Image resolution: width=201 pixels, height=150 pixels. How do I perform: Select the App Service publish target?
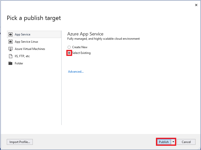[x=34, y=34]
